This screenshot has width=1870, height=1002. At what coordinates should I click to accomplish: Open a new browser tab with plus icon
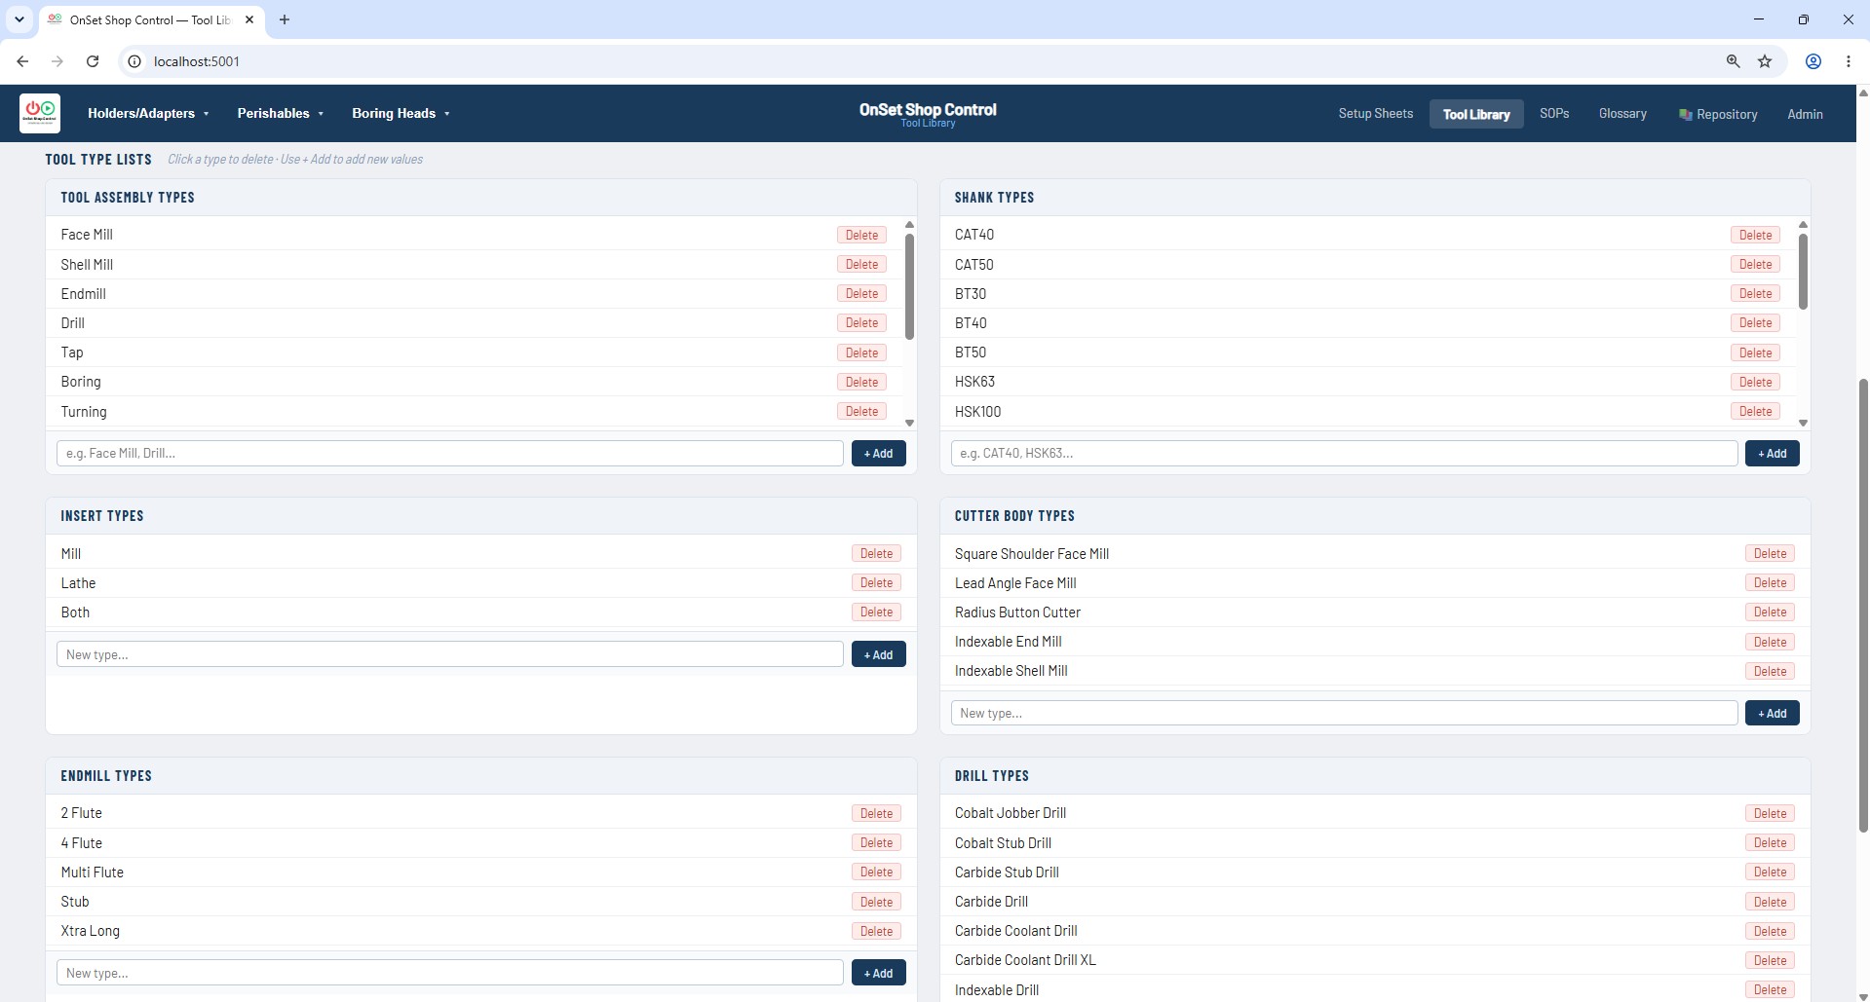click(285, 19)
